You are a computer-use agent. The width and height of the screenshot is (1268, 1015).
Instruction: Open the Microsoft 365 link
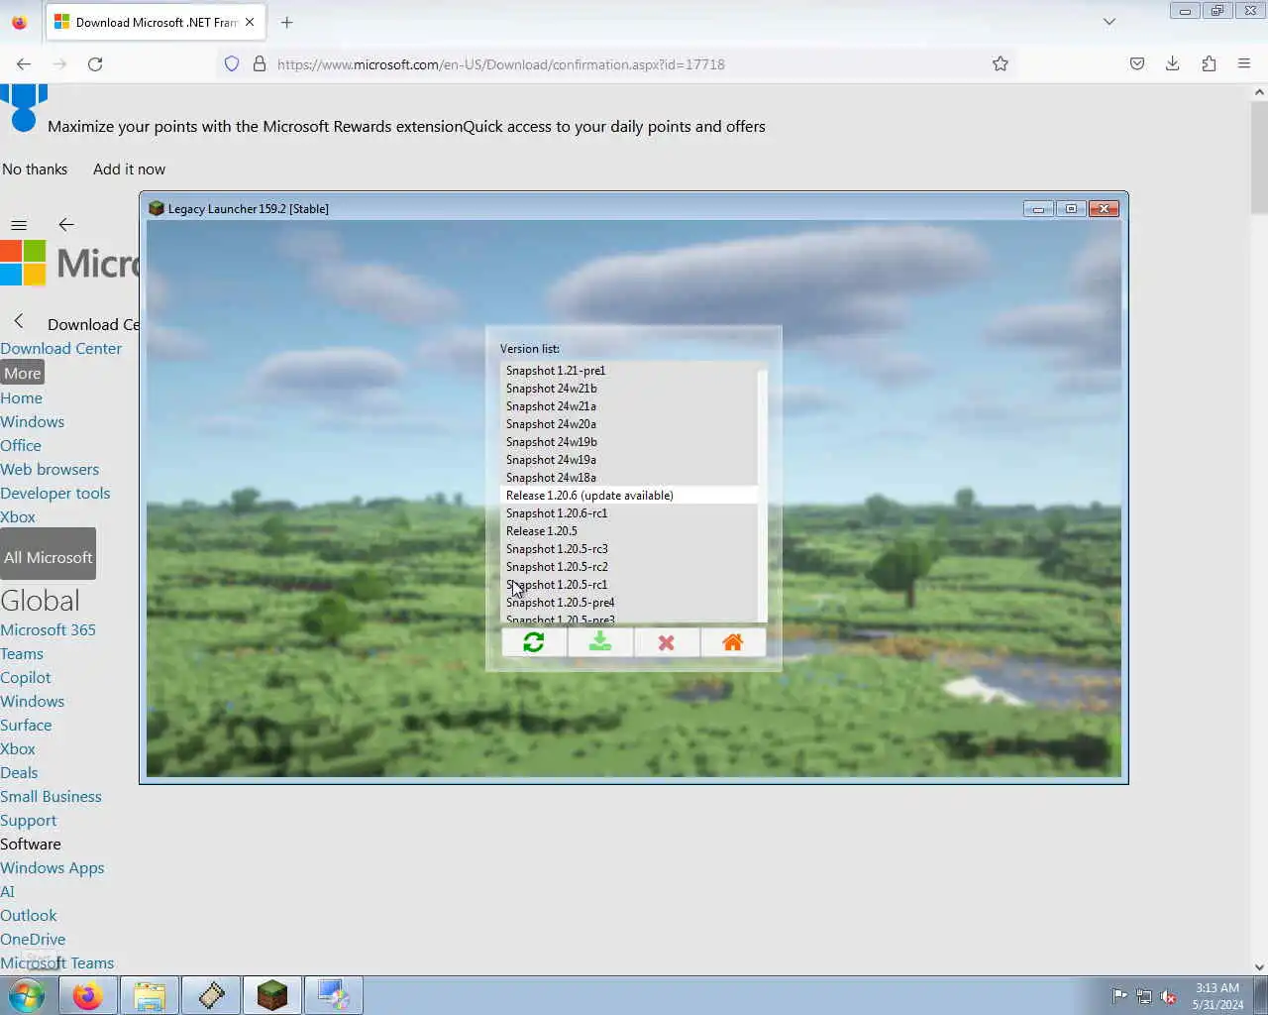point(49,630)
